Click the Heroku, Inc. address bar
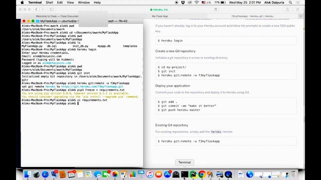Screen dimensions: 321x180 tap(159, 9)
